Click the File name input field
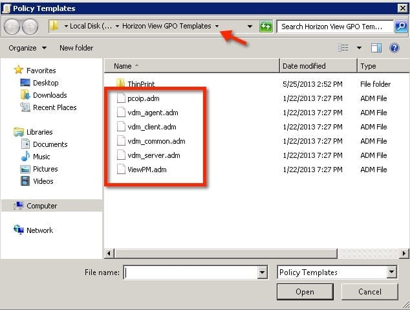The image size is (410, 310). [x=190, y=272]
